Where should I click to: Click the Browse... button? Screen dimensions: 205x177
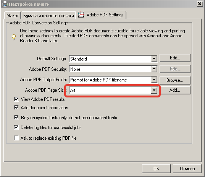175,80
